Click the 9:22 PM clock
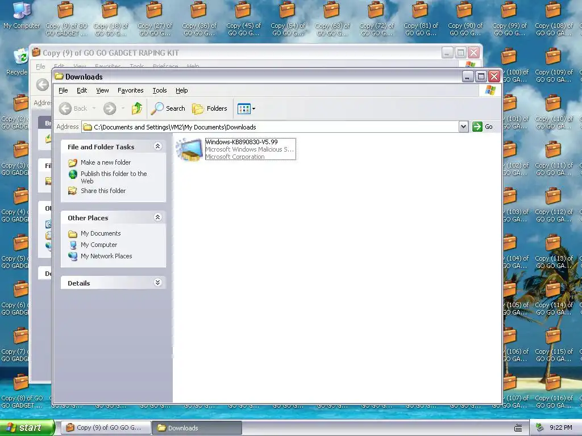 pos(560,427)
